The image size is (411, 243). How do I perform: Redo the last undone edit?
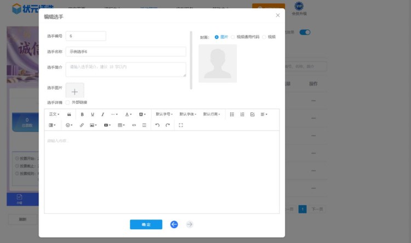[x=168, y=125]
